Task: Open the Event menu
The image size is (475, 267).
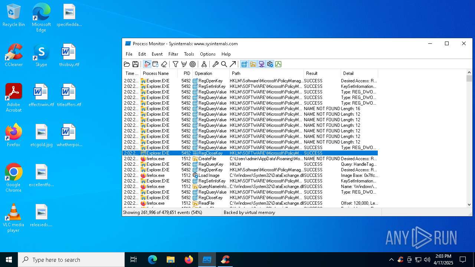Action: point(157,54)
